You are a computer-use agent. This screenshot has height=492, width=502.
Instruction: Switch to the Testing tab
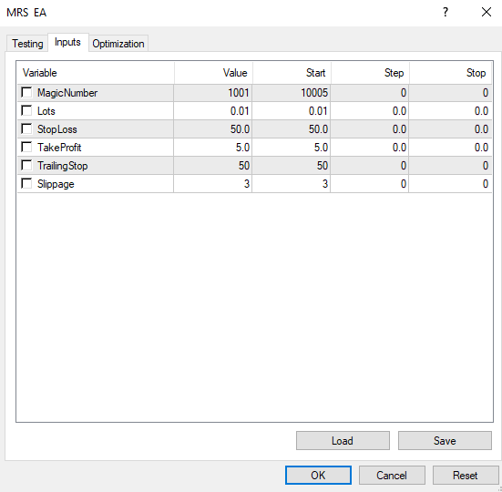tap(27, 44)
